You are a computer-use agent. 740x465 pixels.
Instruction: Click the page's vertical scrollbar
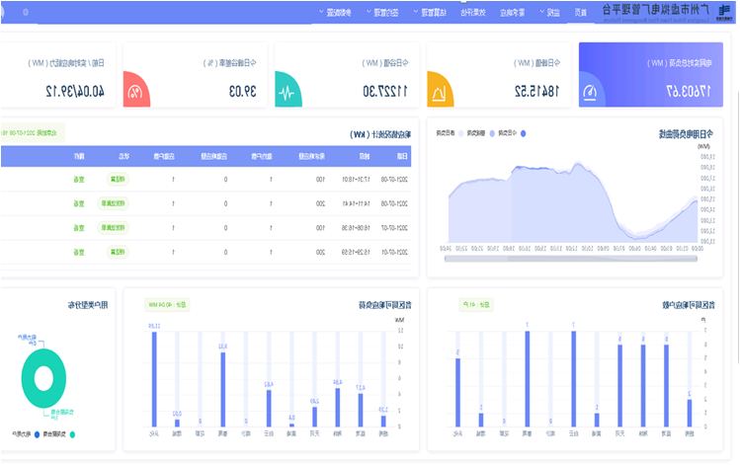tap(737, 226)
